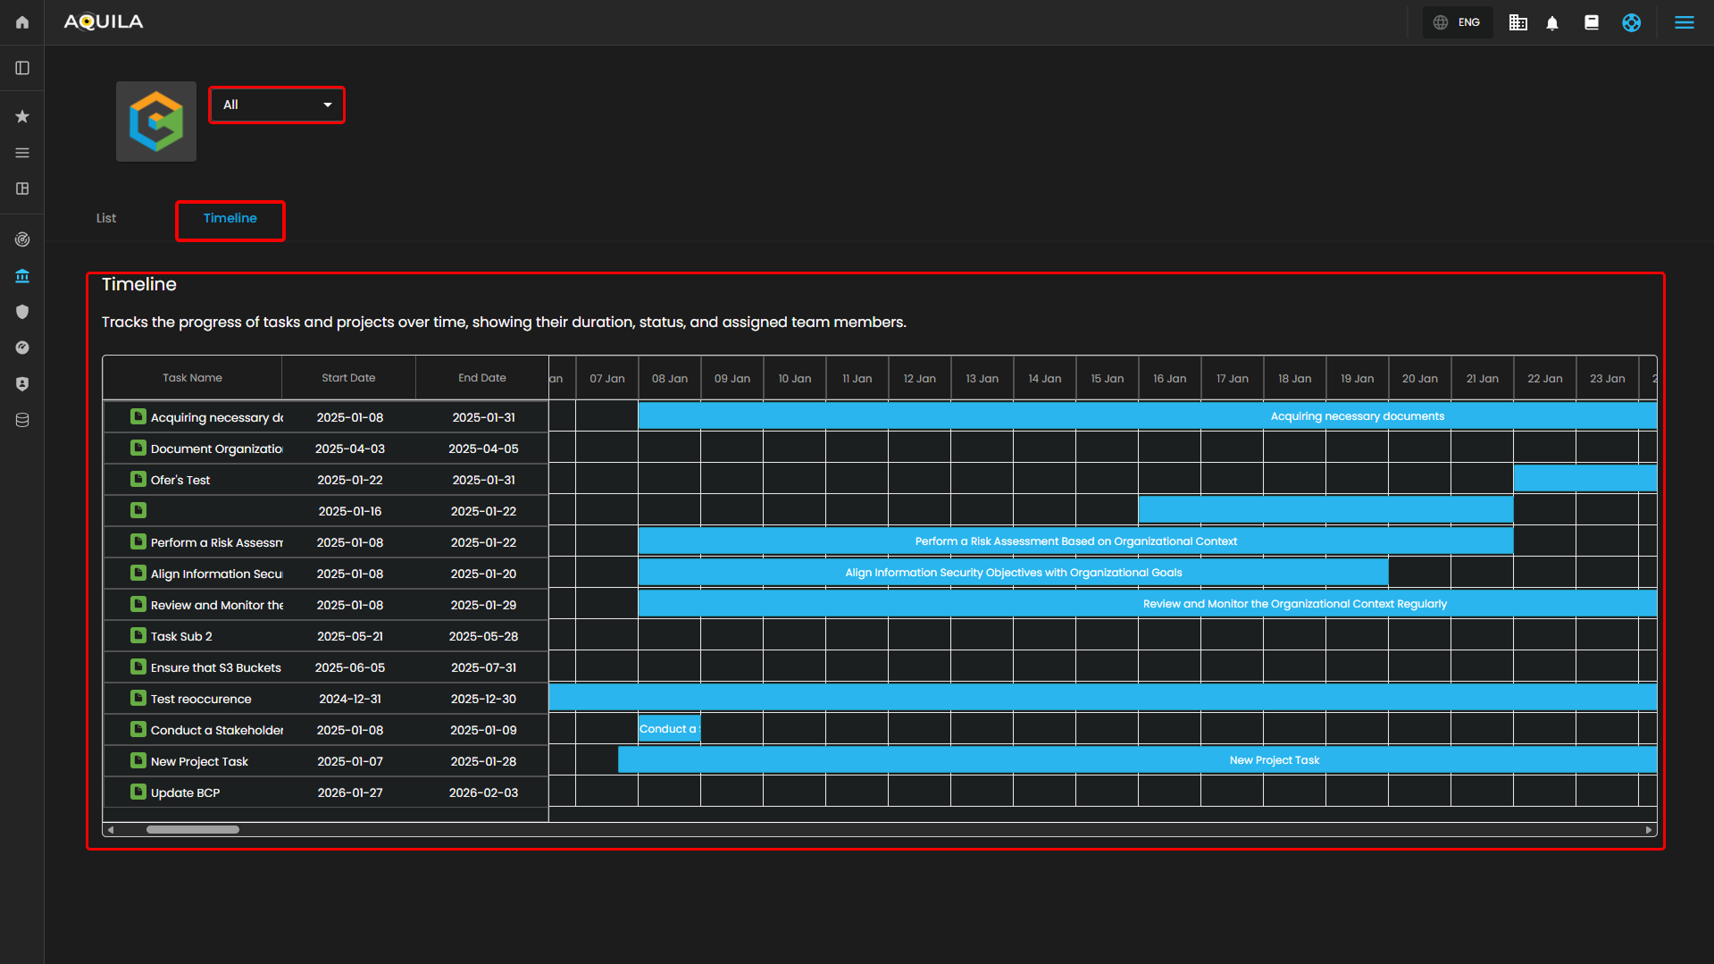
Task: Open the building grid icon in header
Action: (1518, 23)
